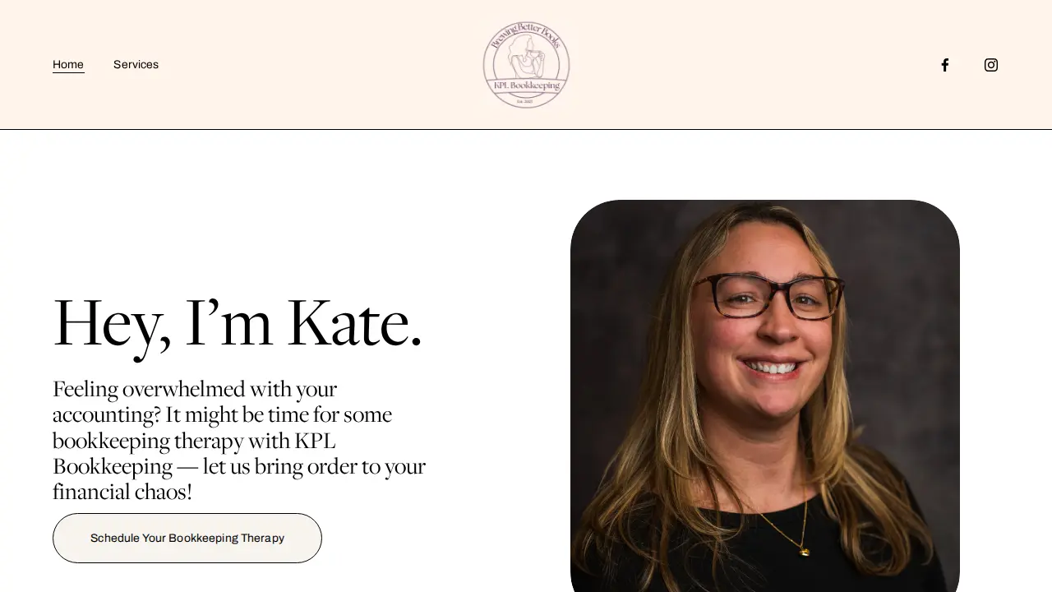Image resolution: width=1052 pixels, height=592 pixels.
Task: Click Schedule Your Bookkeeping Therapy button
Action: coord(187,539)
